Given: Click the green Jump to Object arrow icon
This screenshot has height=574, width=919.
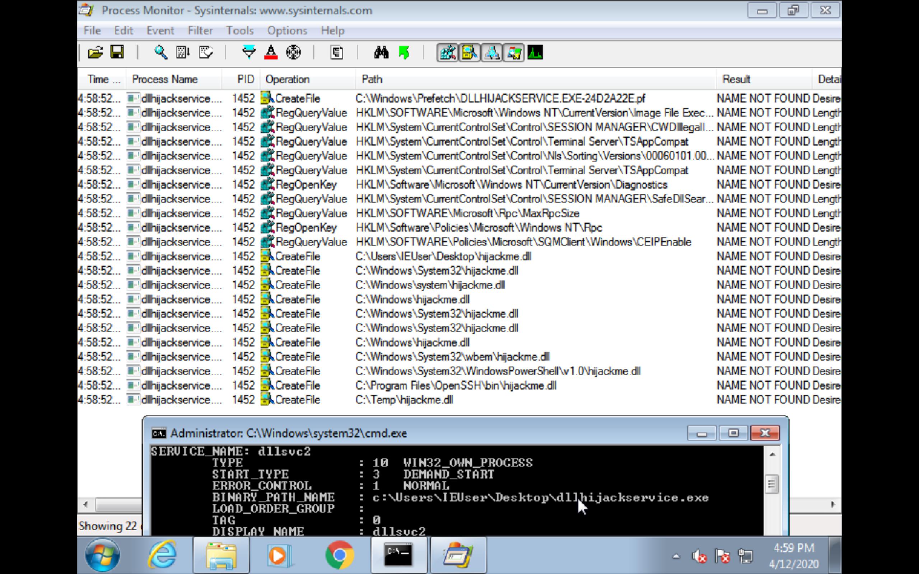Looking at the screenshot, I should (x=404, y=52).
